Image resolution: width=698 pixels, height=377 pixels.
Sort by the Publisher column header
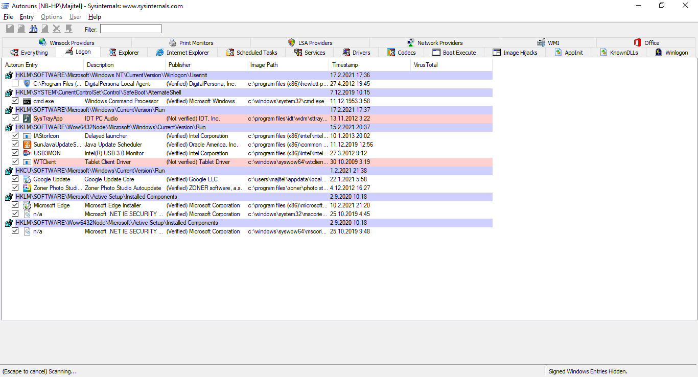(206, 65)
